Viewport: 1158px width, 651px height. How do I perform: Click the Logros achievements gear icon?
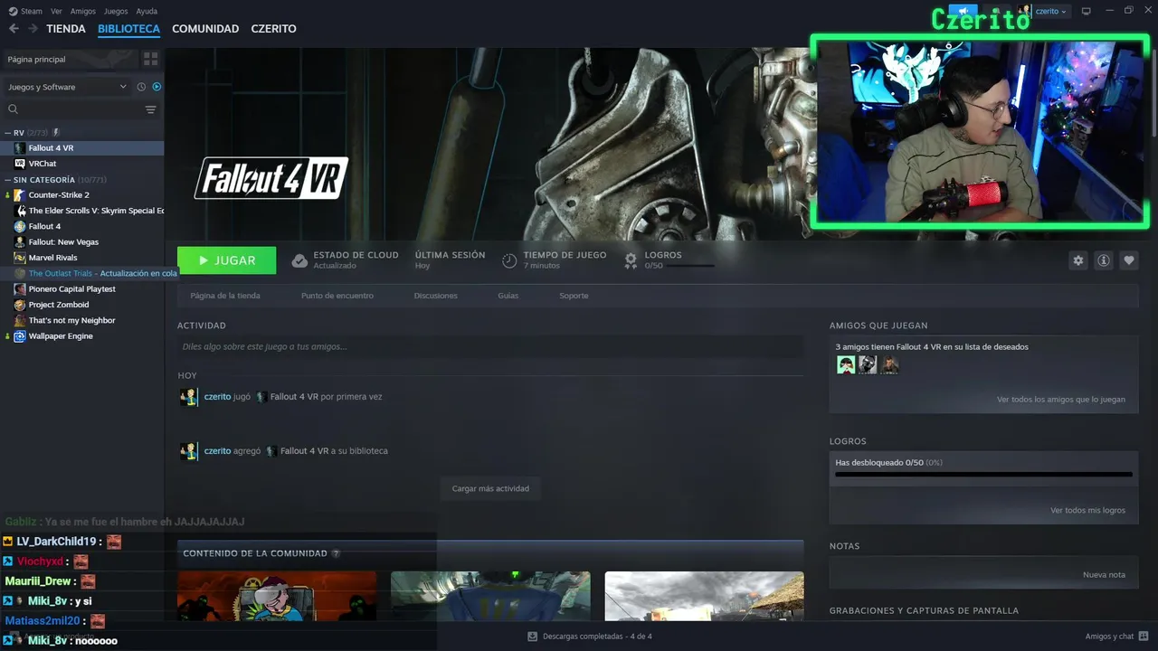pos(631,260)
